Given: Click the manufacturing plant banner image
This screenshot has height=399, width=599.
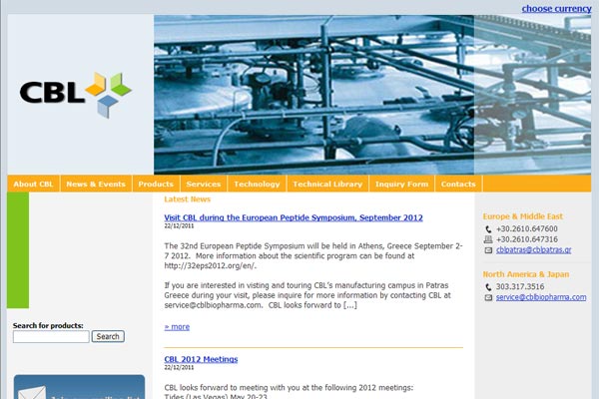Looking at the screenshot, I should (372, 95).
